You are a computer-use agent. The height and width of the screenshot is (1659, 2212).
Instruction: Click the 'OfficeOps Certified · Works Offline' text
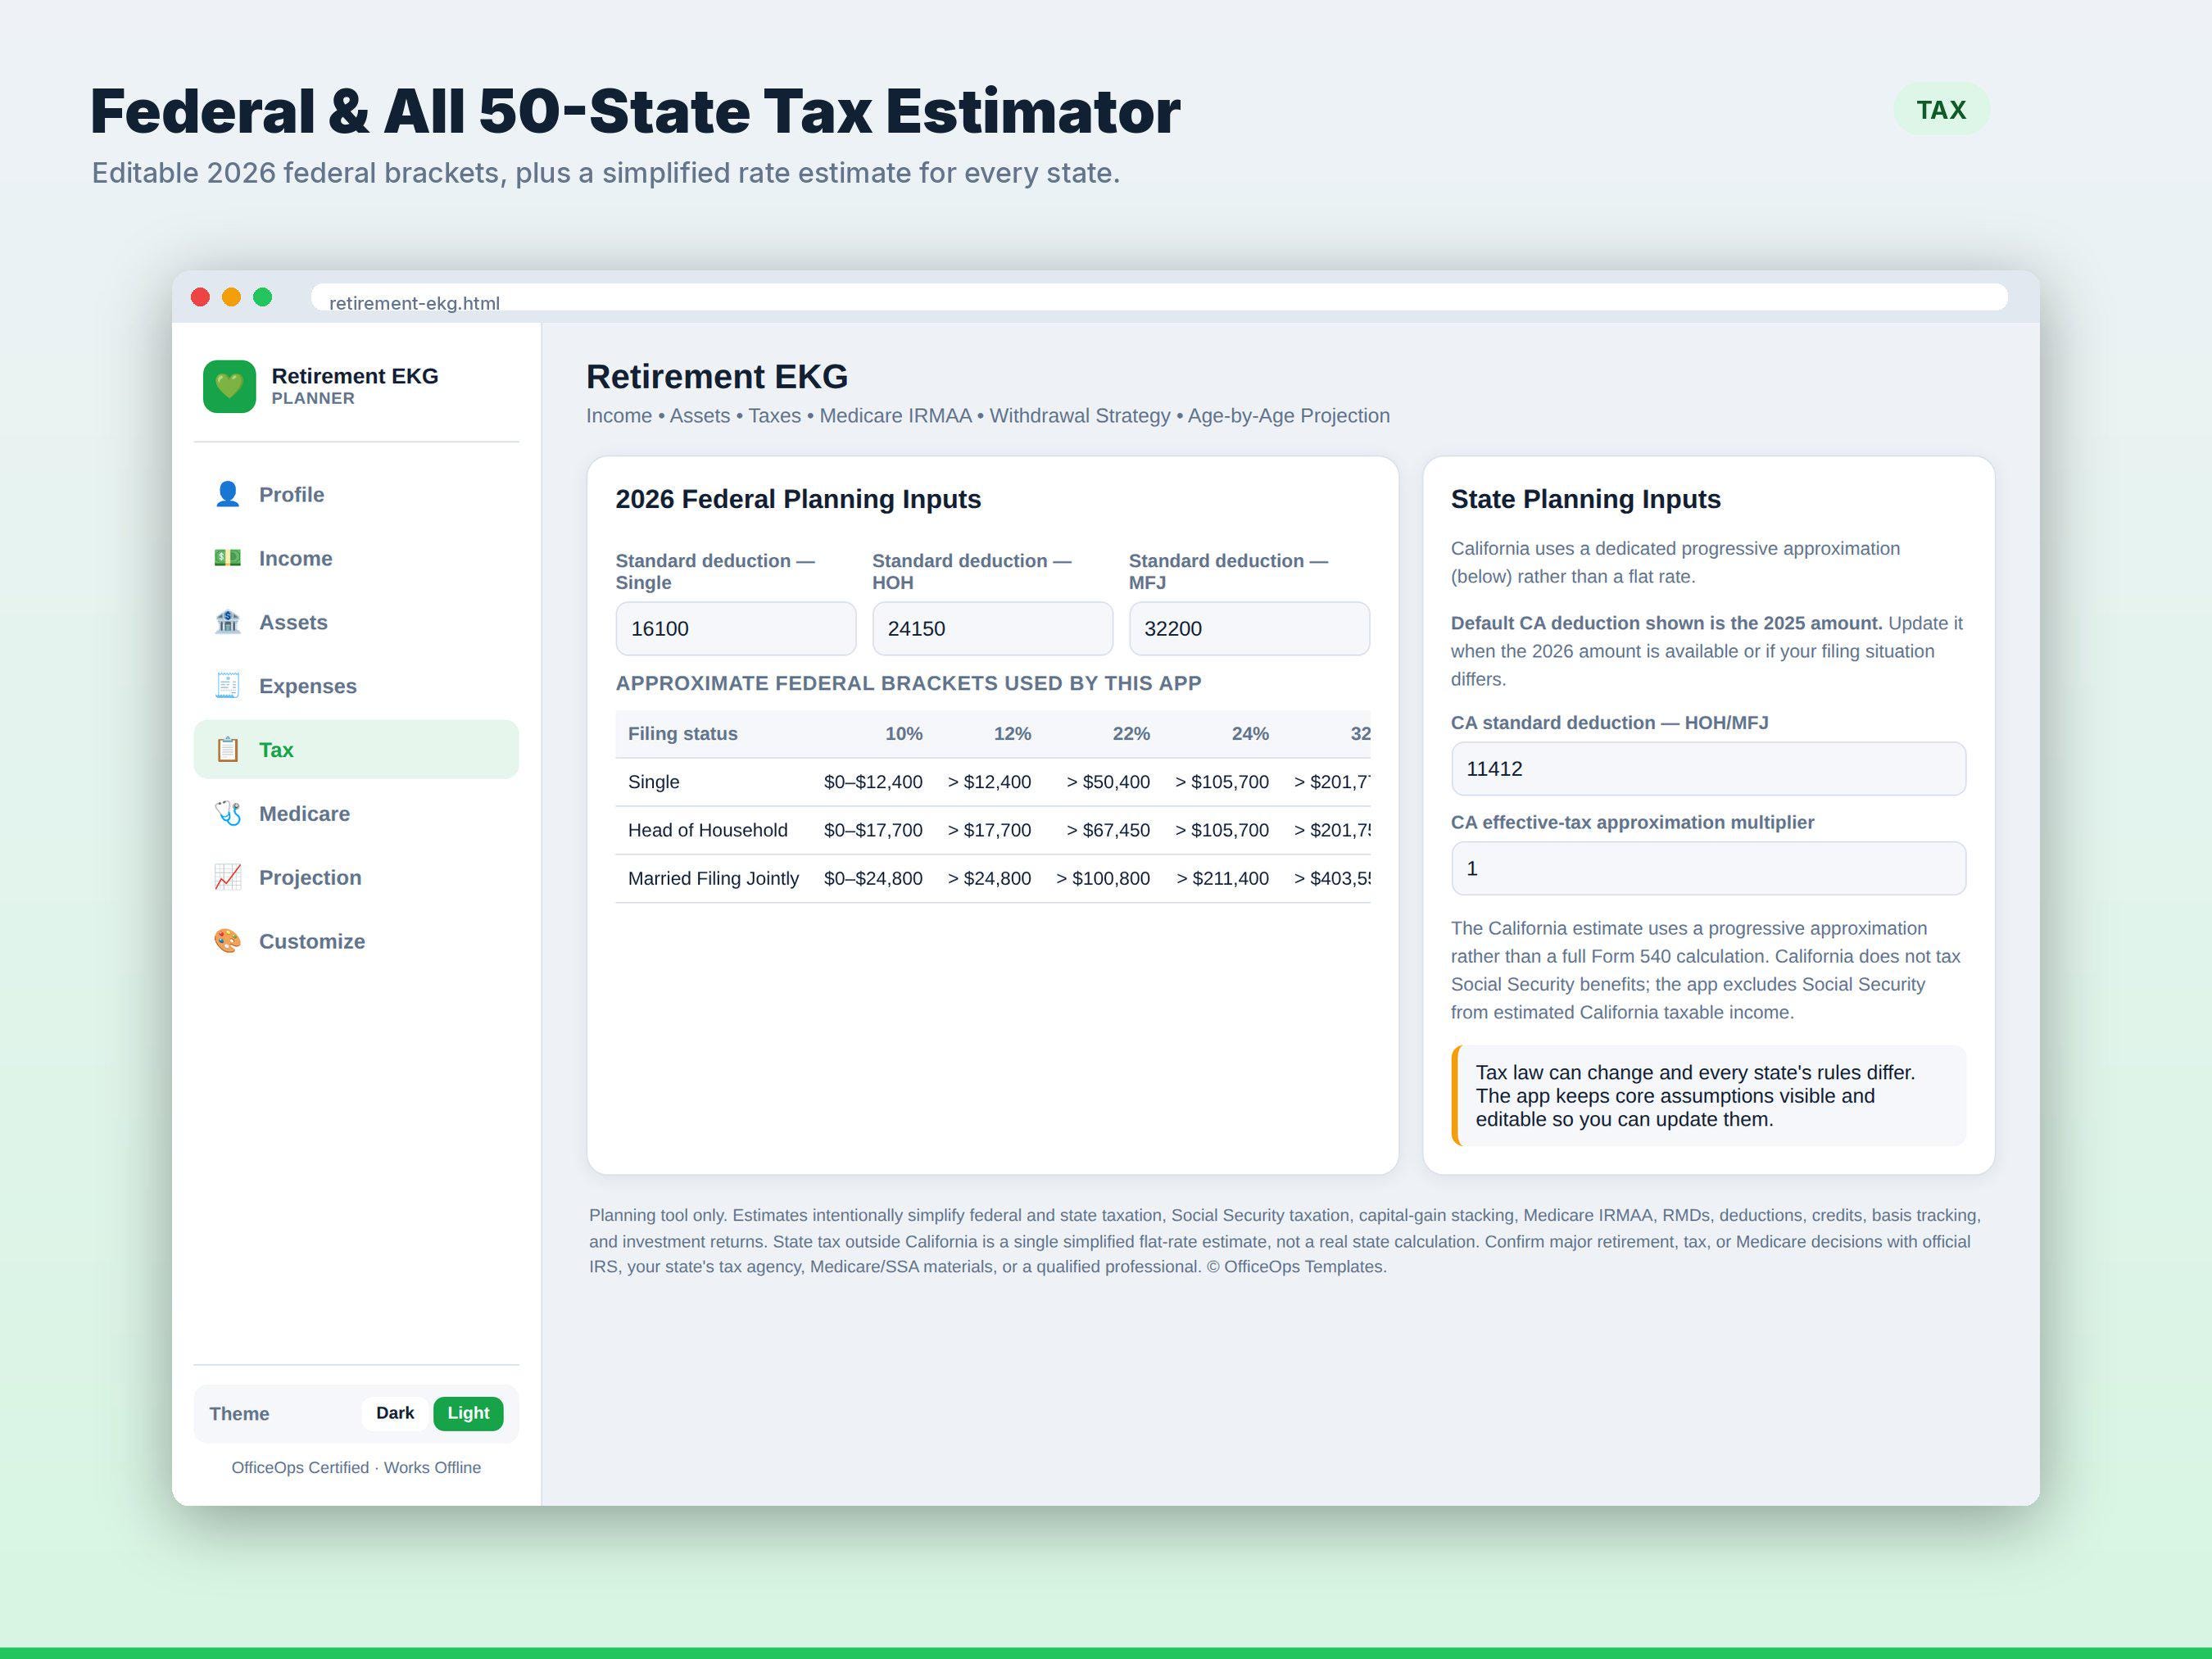(x=356, y=1467)
